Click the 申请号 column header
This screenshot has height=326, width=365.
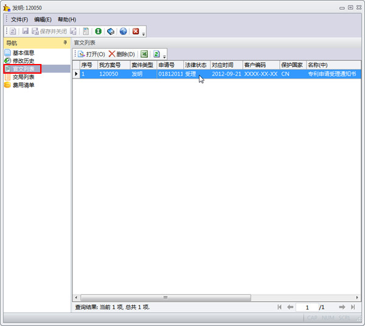(170, 65)
